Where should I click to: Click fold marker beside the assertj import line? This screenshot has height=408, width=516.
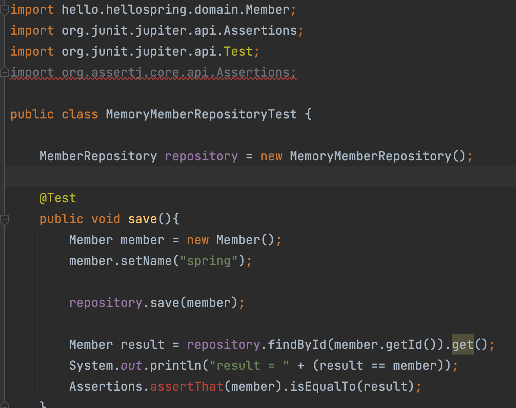click(4, 72)
